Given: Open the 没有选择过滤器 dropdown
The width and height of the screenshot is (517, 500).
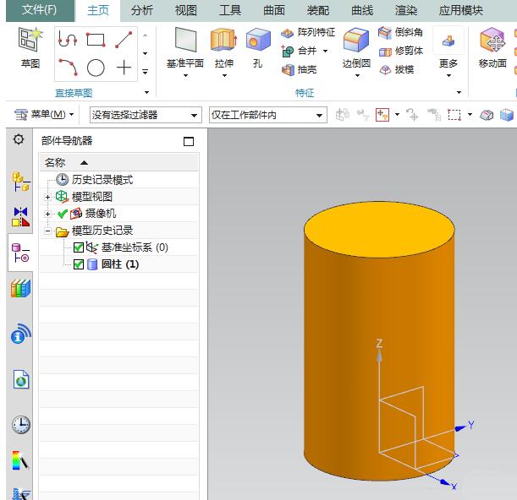Looking at the screenshot, I should click(x=146, y=115).
